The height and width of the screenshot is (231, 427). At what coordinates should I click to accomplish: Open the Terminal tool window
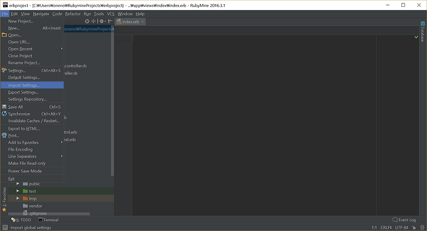[48, 220]
